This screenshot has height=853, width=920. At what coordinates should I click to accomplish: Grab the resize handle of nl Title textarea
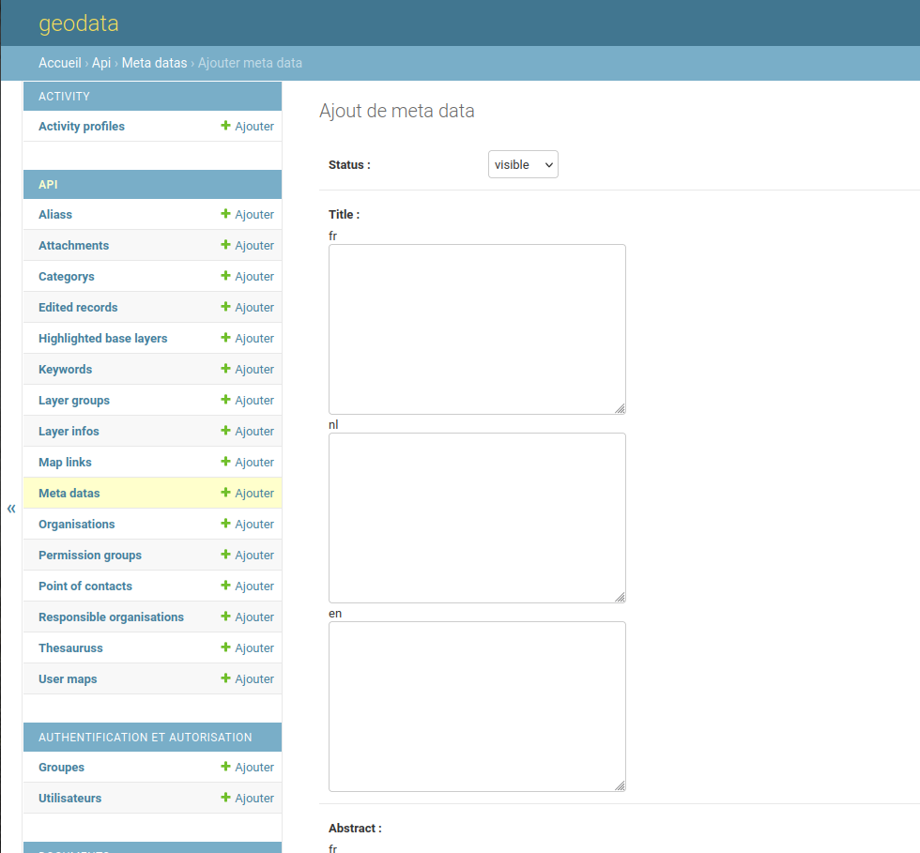pyautogui.click(x=620, y=597)
